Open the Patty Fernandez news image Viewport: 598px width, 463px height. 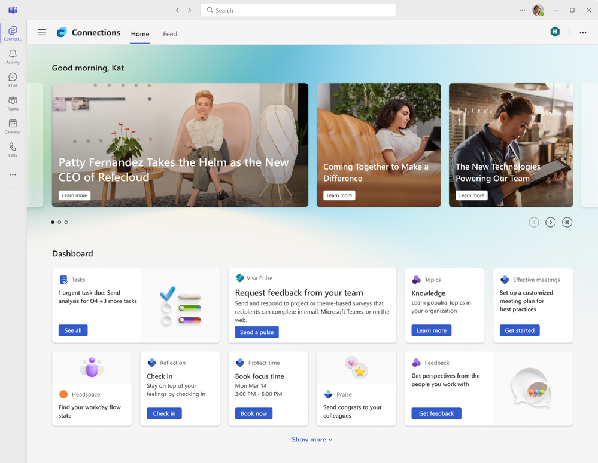coord(180,145)
